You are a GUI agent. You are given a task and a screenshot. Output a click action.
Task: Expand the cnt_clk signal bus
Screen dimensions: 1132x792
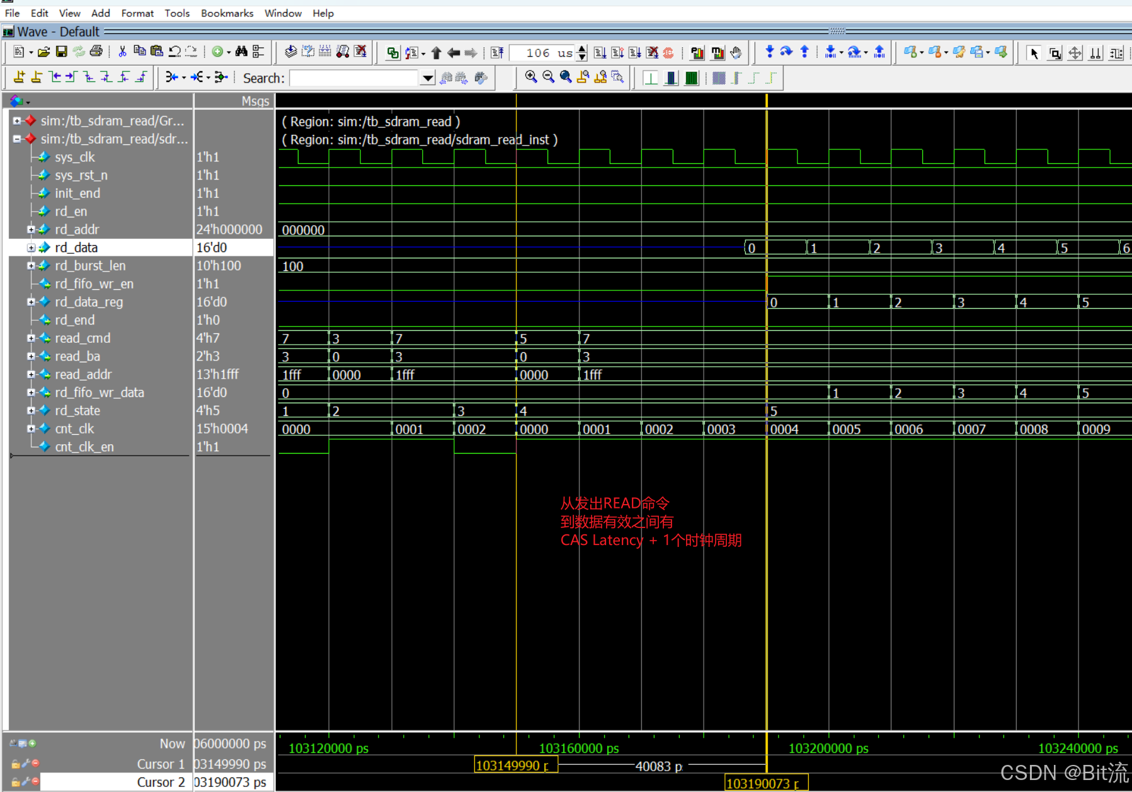pos(31,429)
